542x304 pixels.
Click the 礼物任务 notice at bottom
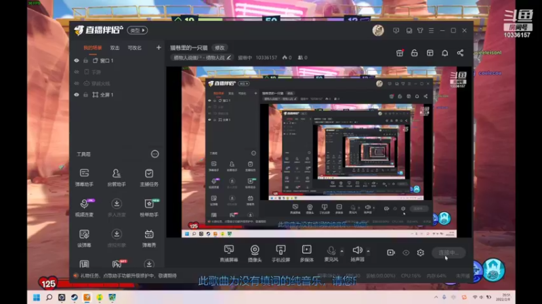[129, 276]
